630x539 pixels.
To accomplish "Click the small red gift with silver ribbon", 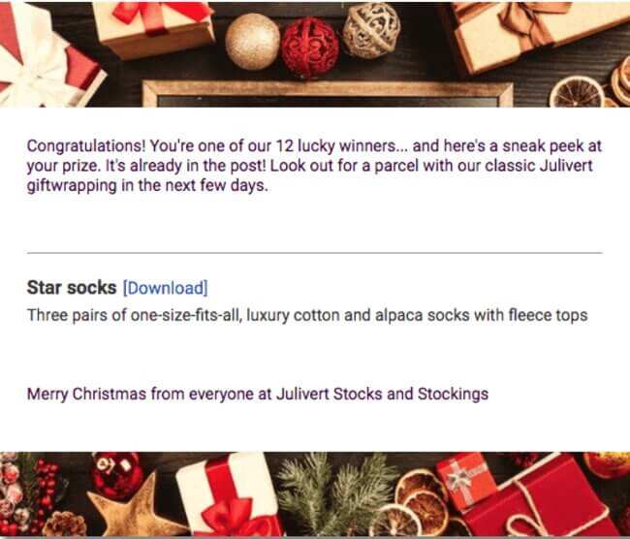I will [465, 479].
